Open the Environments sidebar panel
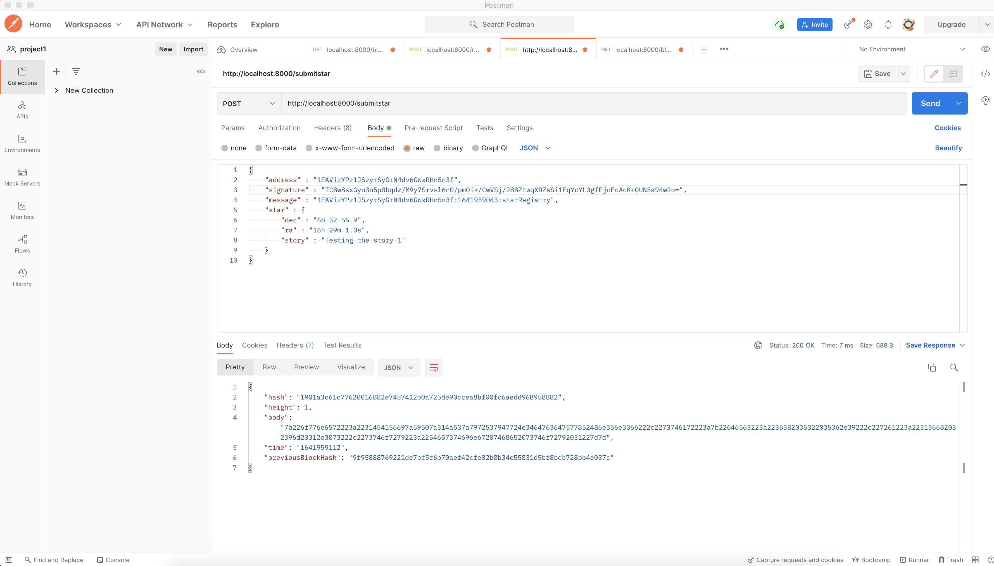994x566 pixels. point(22,143)
